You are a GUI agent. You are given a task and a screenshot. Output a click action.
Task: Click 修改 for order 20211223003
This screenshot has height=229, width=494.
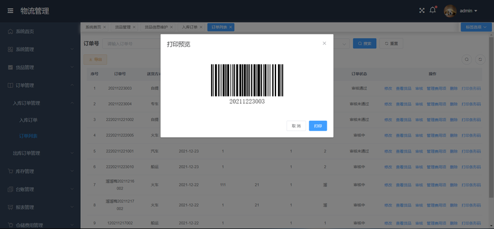coord(388,88)
